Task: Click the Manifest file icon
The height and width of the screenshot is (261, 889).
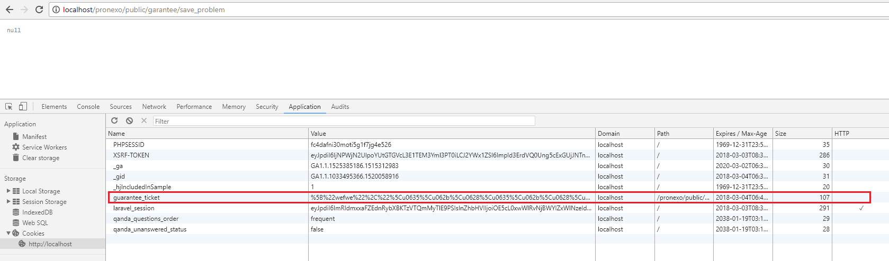Action: coord(16,136)
